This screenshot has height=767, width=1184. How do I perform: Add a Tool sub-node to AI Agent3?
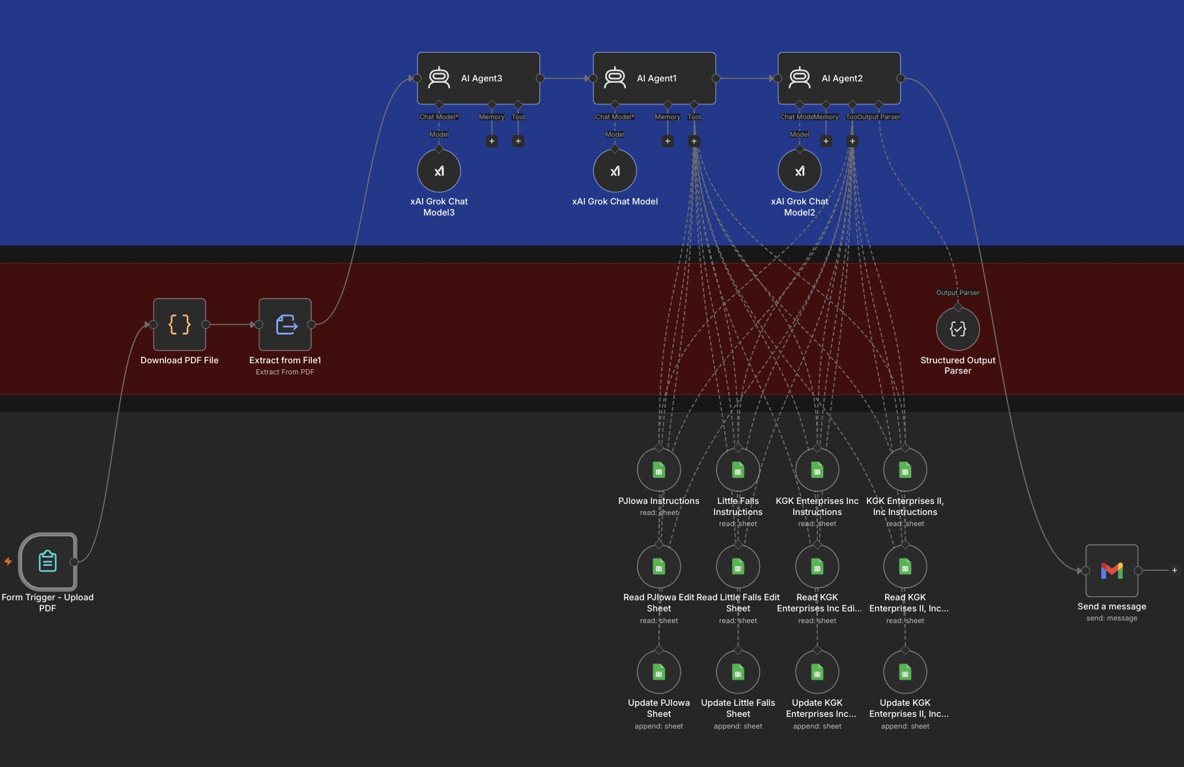coord(518,141)
